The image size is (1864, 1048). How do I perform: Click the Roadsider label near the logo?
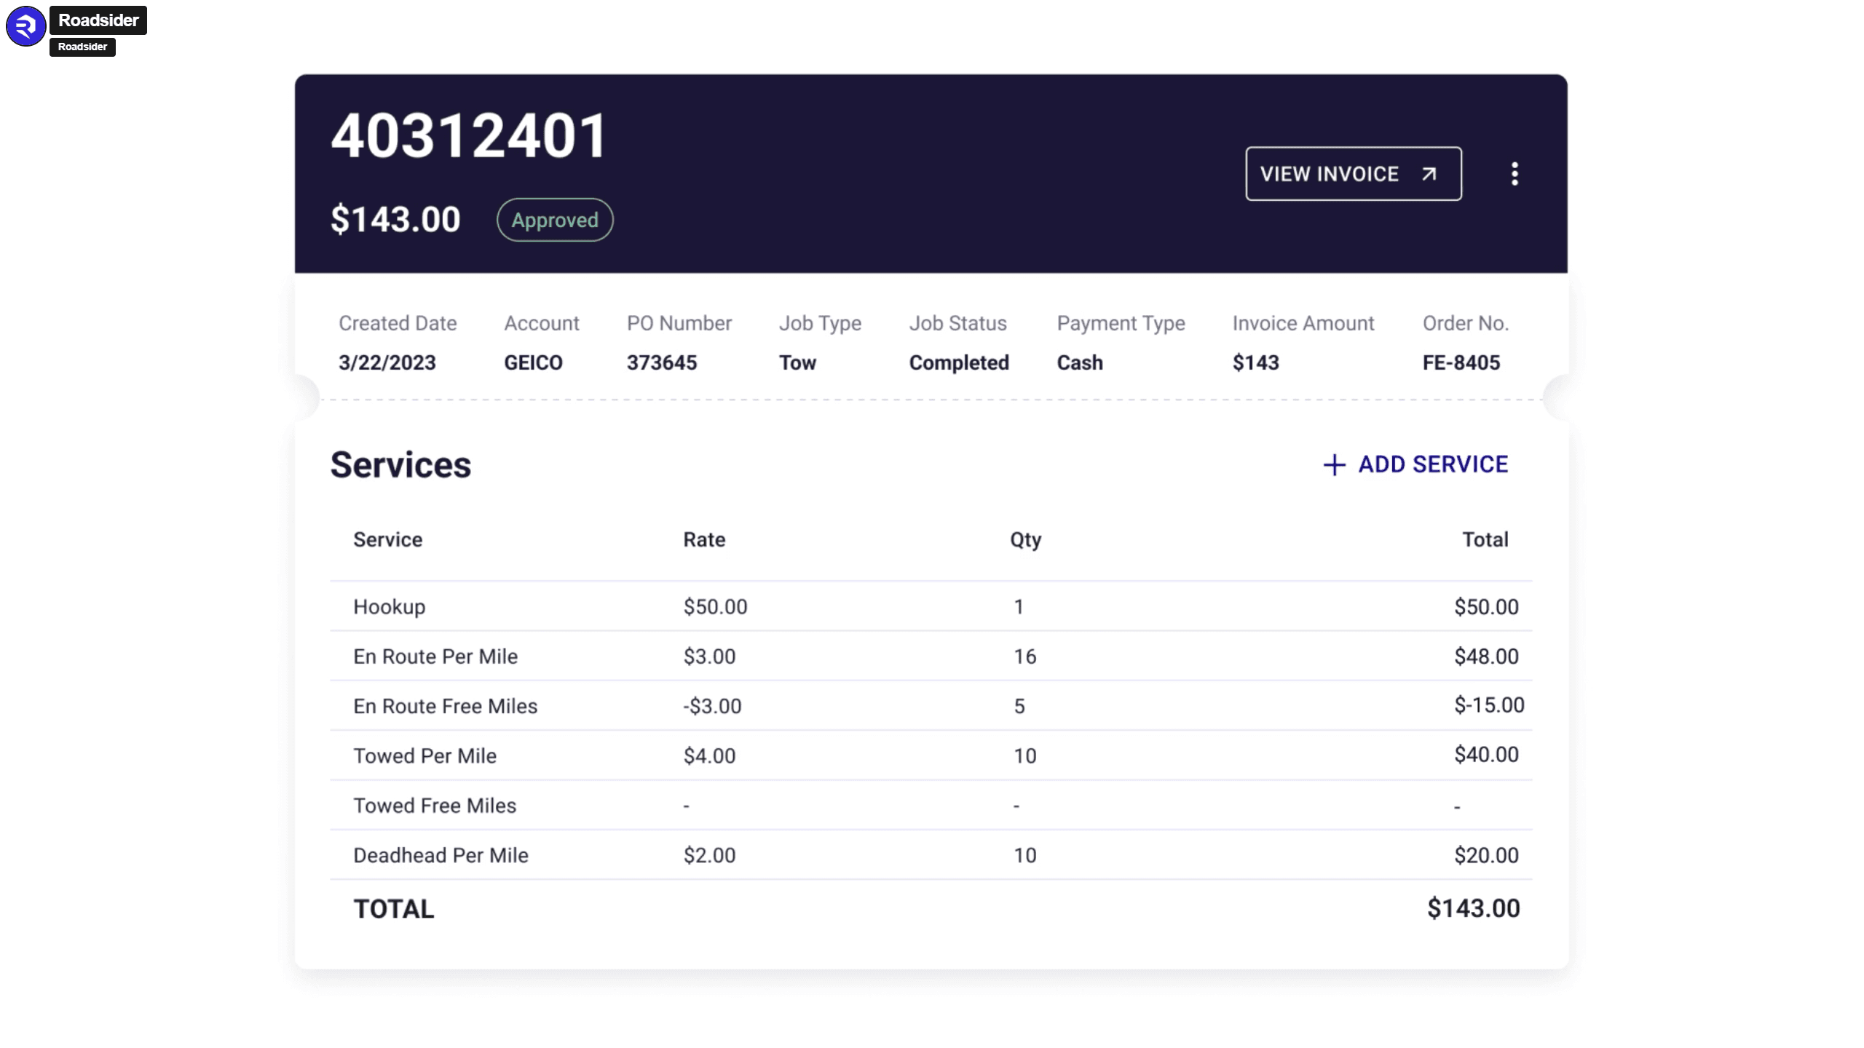(98, 20)
